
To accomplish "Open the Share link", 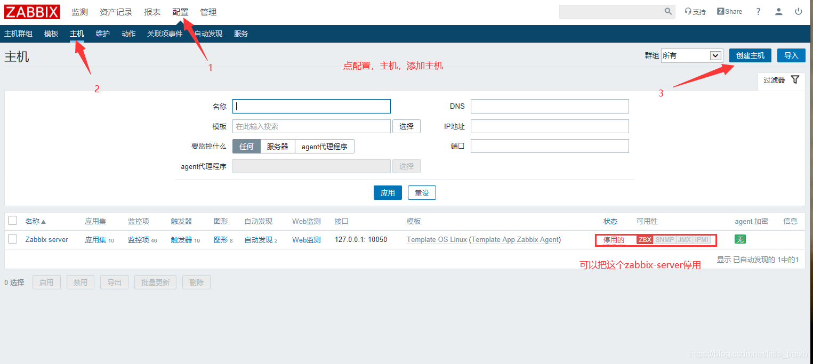I will tap(729, 12).
